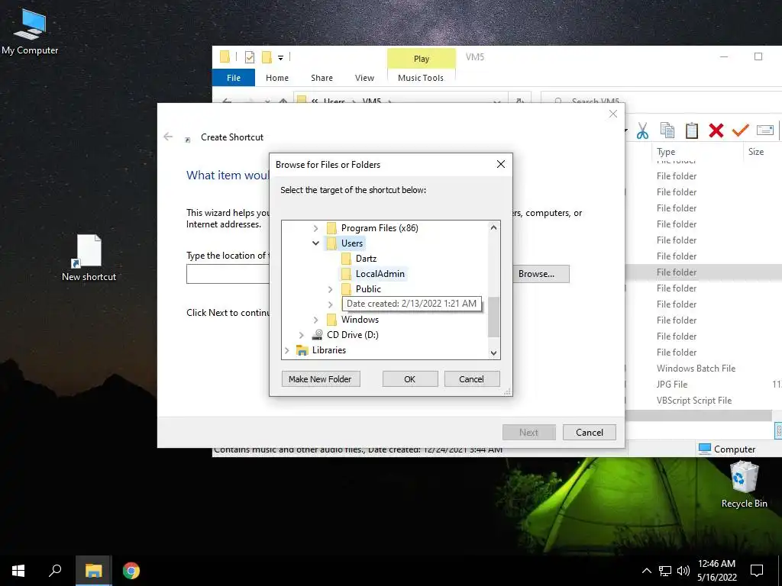Click the Play contextual tab header
The width and height of the screenshot is (782, 586).
pyautogui.click(x=422, y=58)
